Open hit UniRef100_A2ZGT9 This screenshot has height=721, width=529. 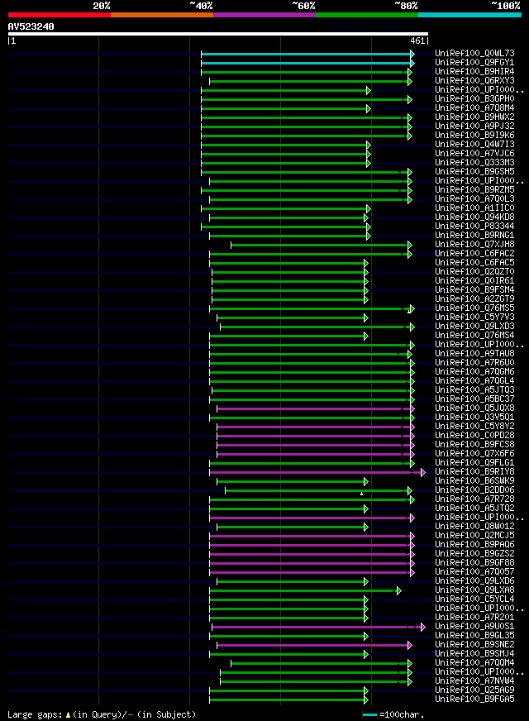pyautogui.click(x=474, y=299)
